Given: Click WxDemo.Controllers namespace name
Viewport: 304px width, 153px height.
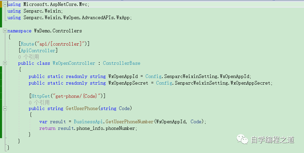Looking at the screenshot, I should (58, 31).
